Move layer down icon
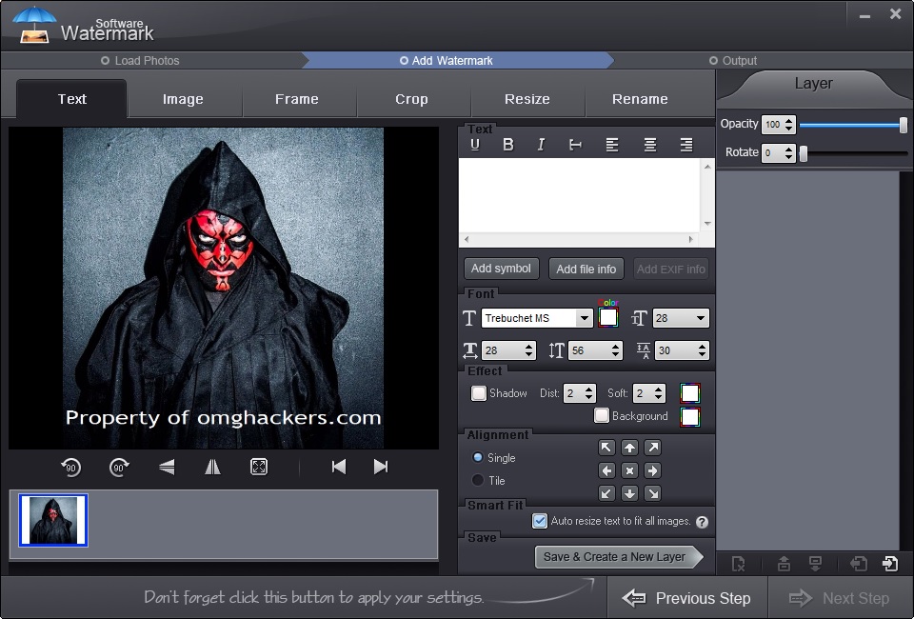Viewport: 914px width, 619px height. pos(816,564)
